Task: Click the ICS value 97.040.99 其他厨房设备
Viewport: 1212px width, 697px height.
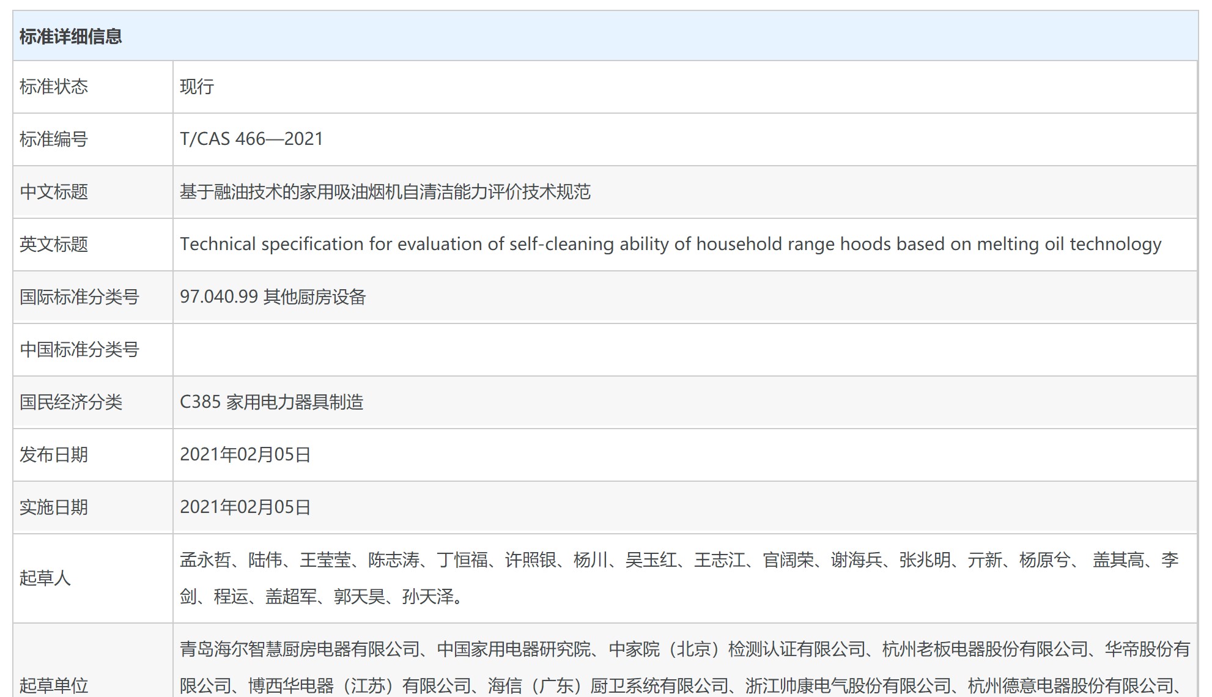Action: 273,297
